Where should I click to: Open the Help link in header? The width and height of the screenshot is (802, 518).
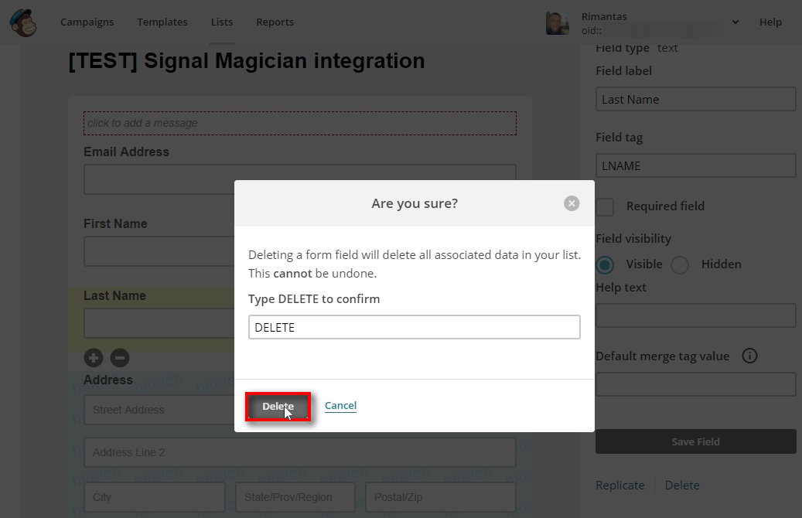click(x=770, y=22)
